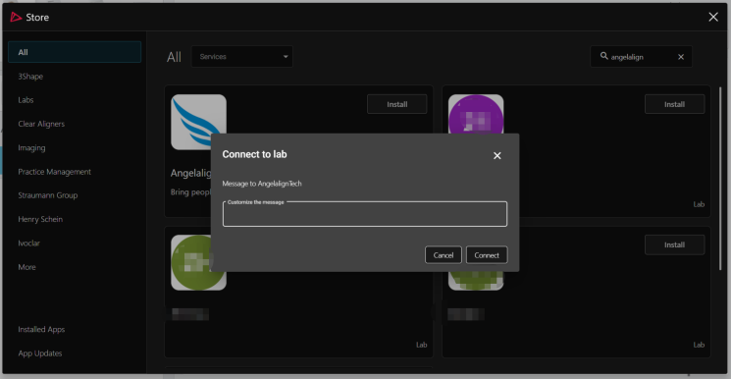This screenshot has height=379, width=731.
Task: Clear the angelalign search text
Action: [681, 57]
